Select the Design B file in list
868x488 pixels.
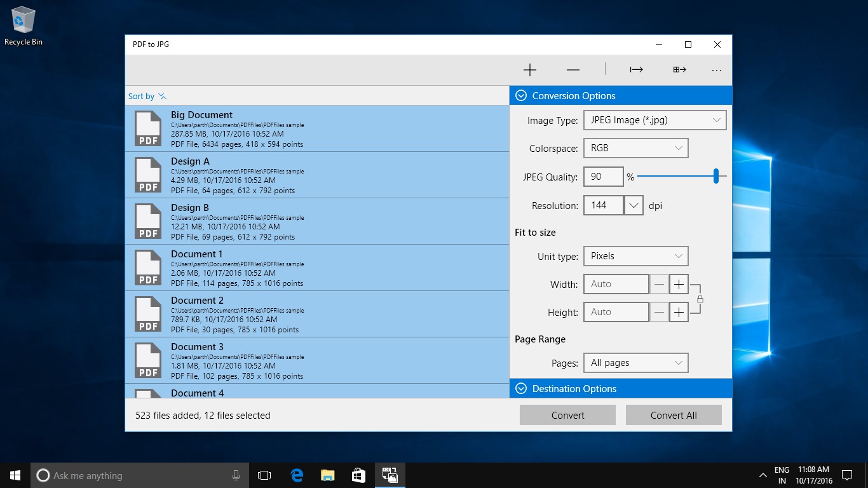pyautogui.click(x=317, y=221)
